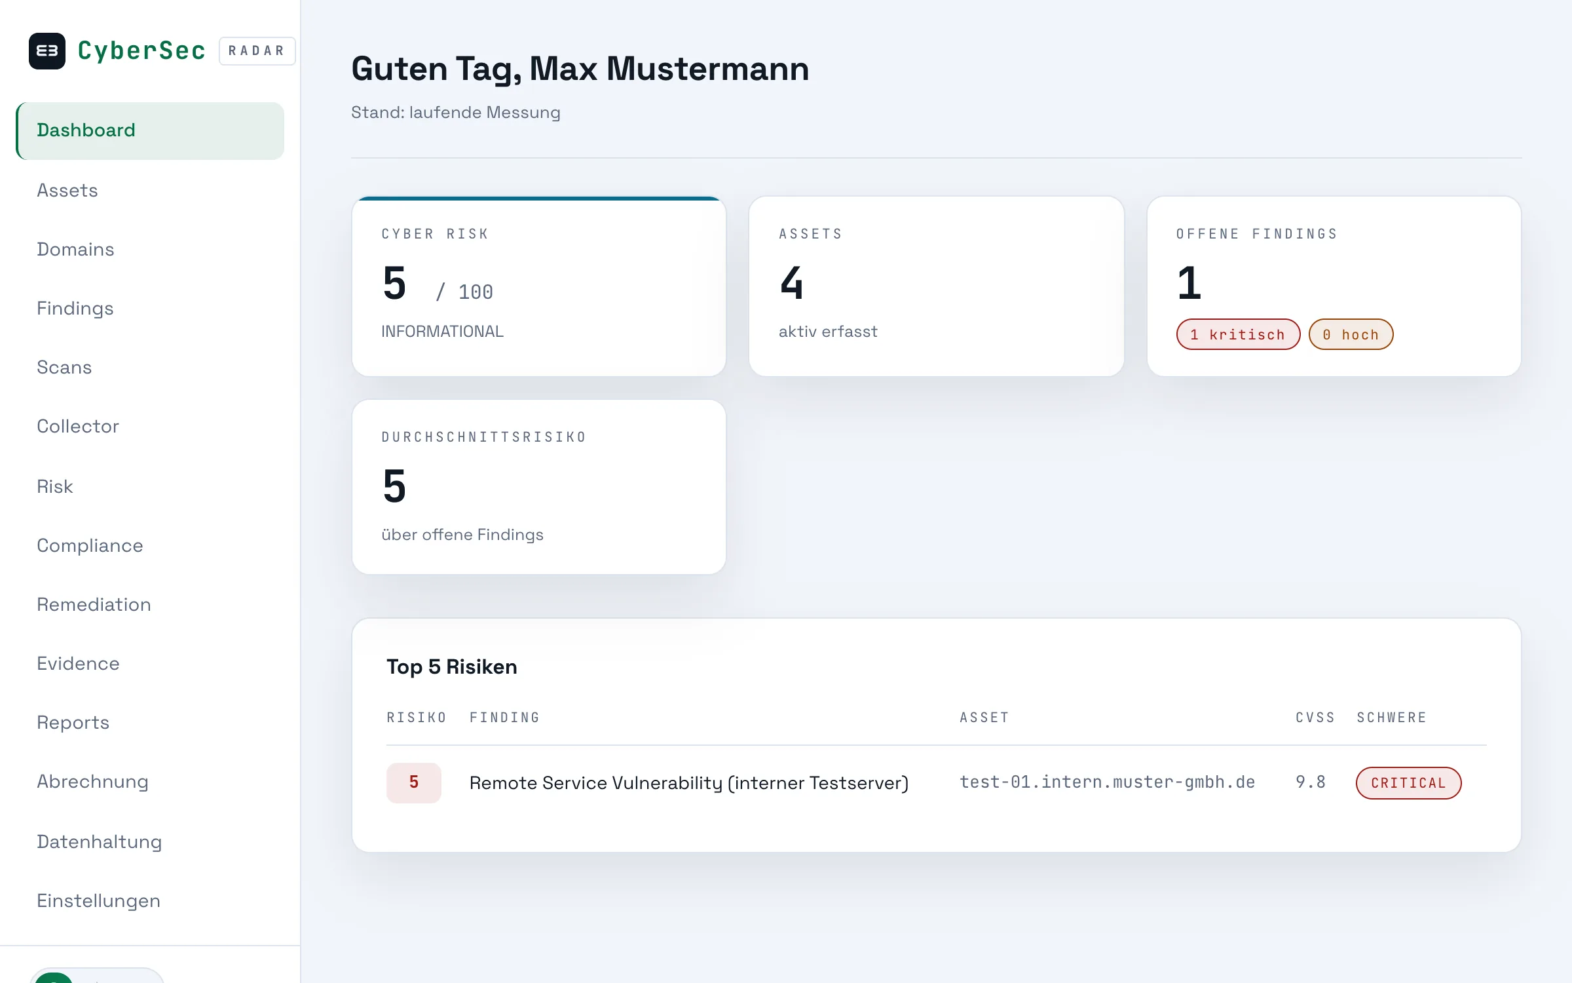Click the Assets card showing 4
The width and height of the screenshot is (1572, 983).
tap(937, 286)
